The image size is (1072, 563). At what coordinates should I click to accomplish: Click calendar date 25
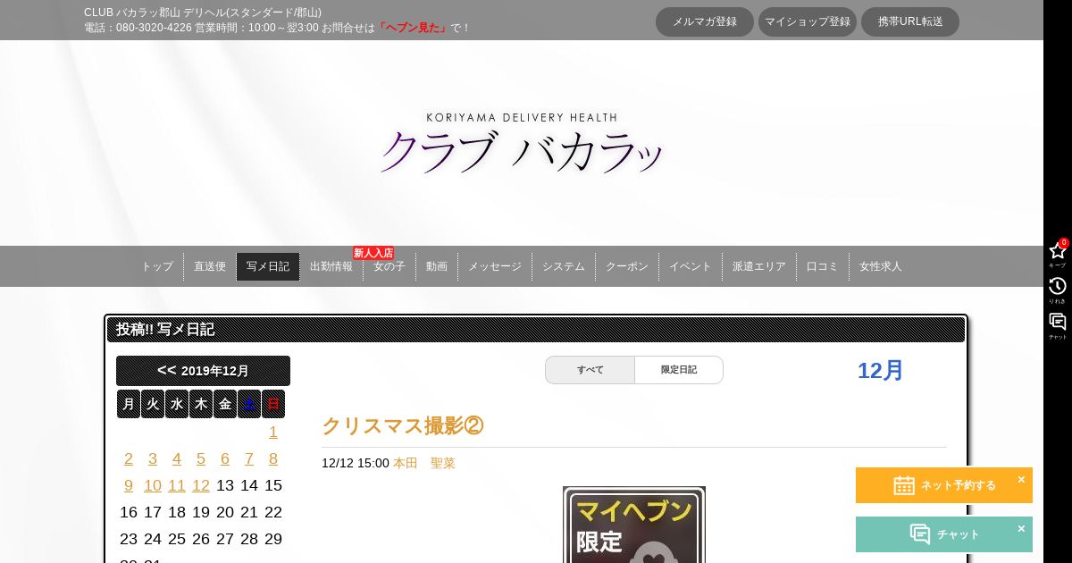tap(177, 539)
